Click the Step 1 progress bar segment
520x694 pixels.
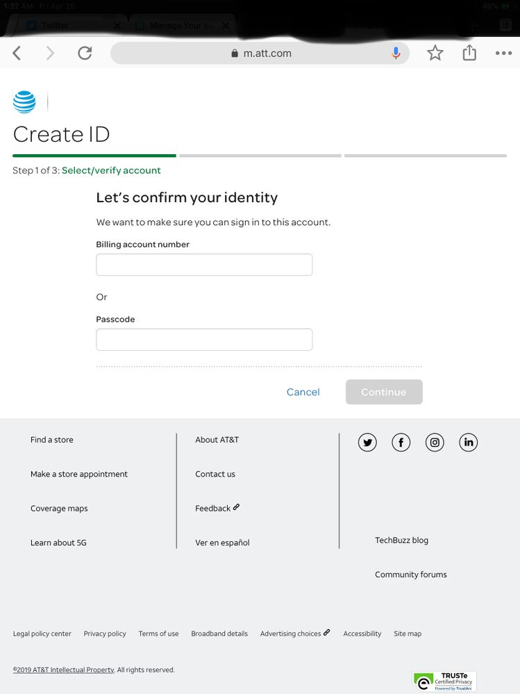[x=94, y=156]
